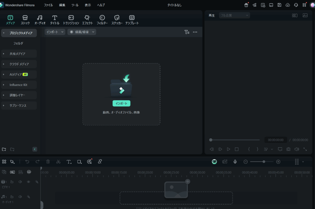Open the テンプレート (Templates) tab
Viewport: 315px width, 209px height.
click(x=132, y=20)
